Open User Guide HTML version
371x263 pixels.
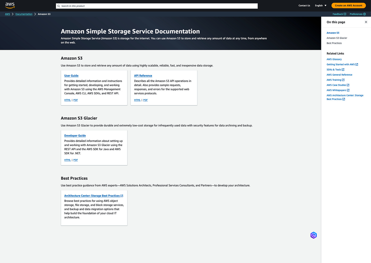pyautogui.click(x=68, y=100)
